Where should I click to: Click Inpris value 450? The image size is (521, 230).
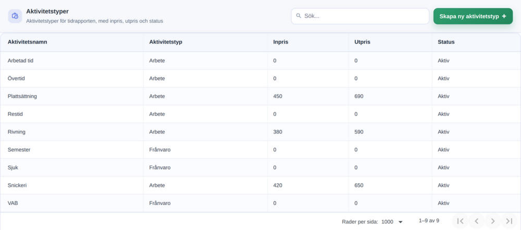[x=278, y=96]
